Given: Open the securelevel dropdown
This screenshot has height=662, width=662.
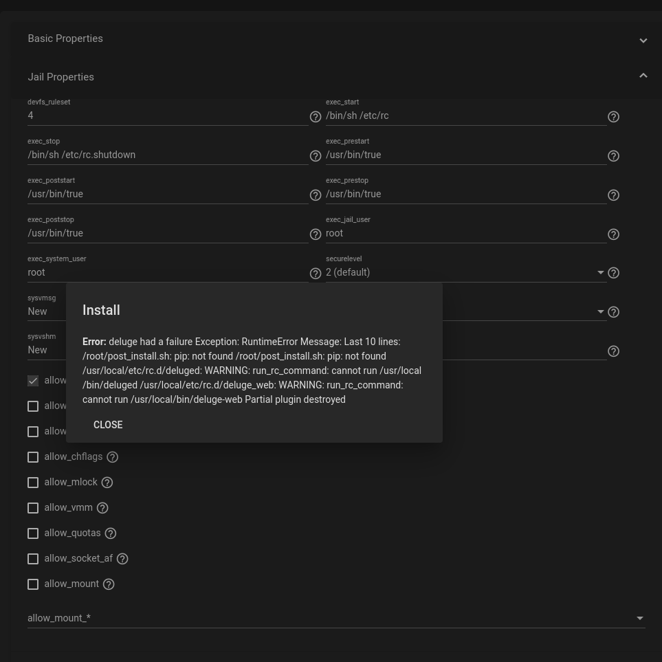Looking at the screenshot, I should [466, 273].
